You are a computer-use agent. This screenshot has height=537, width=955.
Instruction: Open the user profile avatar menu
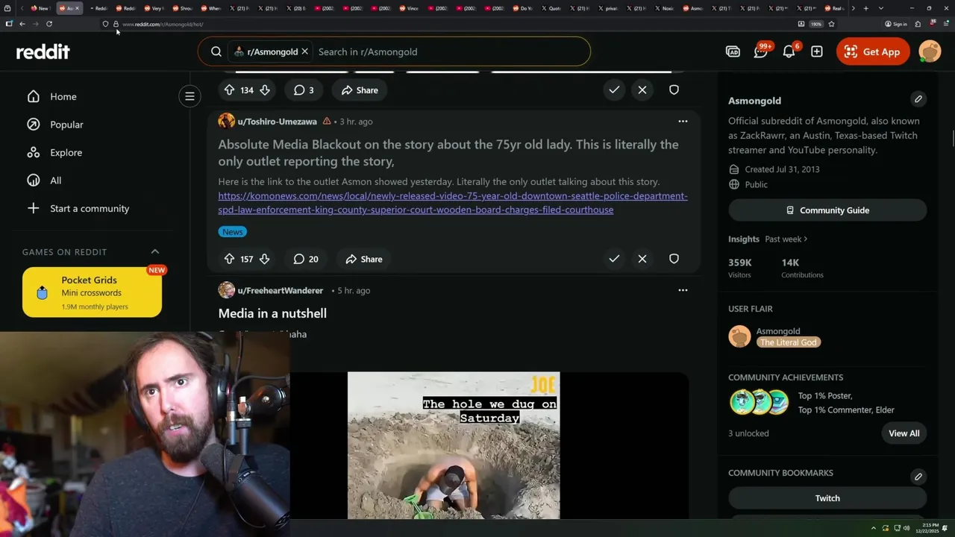click(930, 51)
